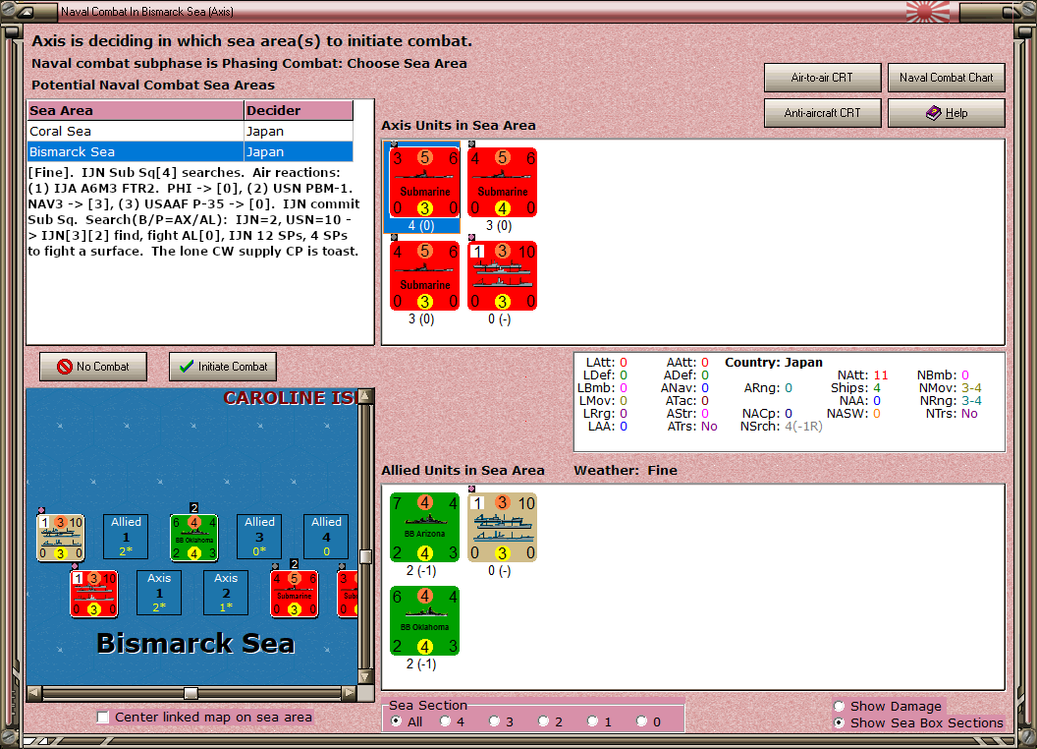
Task: Open the Naval Combat Chart
Action: tap(946, 78)
